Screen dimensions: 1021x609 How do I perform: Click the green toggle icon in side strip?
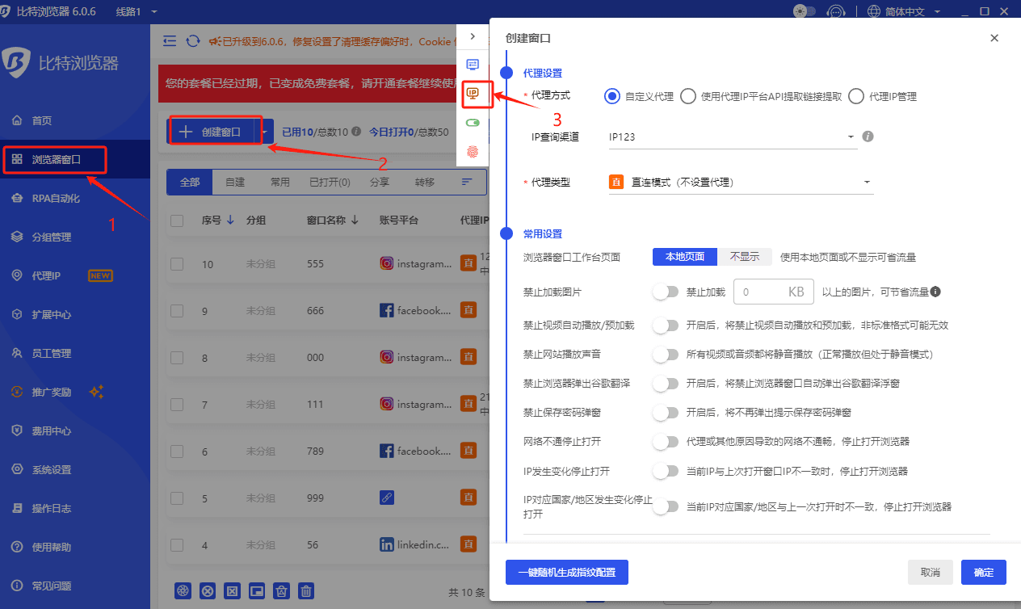473,123
